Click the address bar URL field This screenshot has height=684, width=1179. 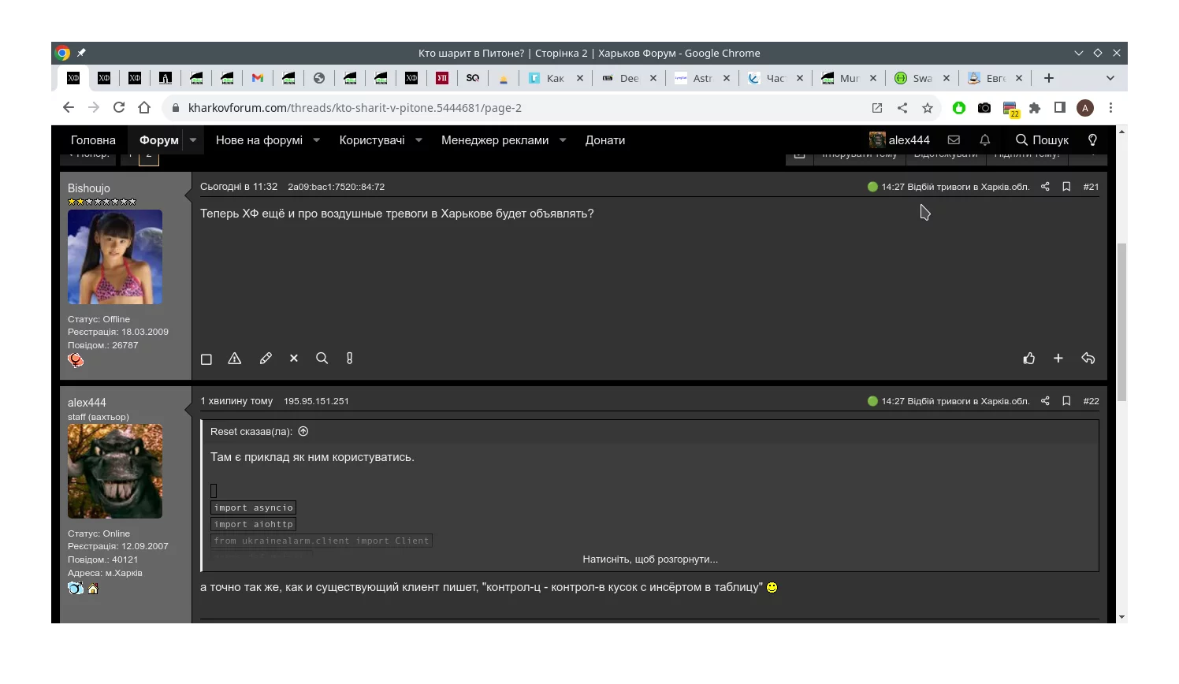(x=520, y=108)
